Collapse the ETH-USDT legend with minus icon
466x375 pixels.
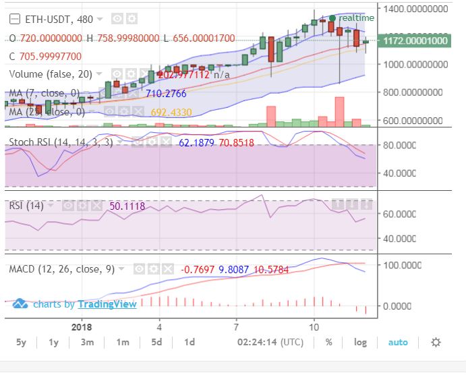pos(15,18)
